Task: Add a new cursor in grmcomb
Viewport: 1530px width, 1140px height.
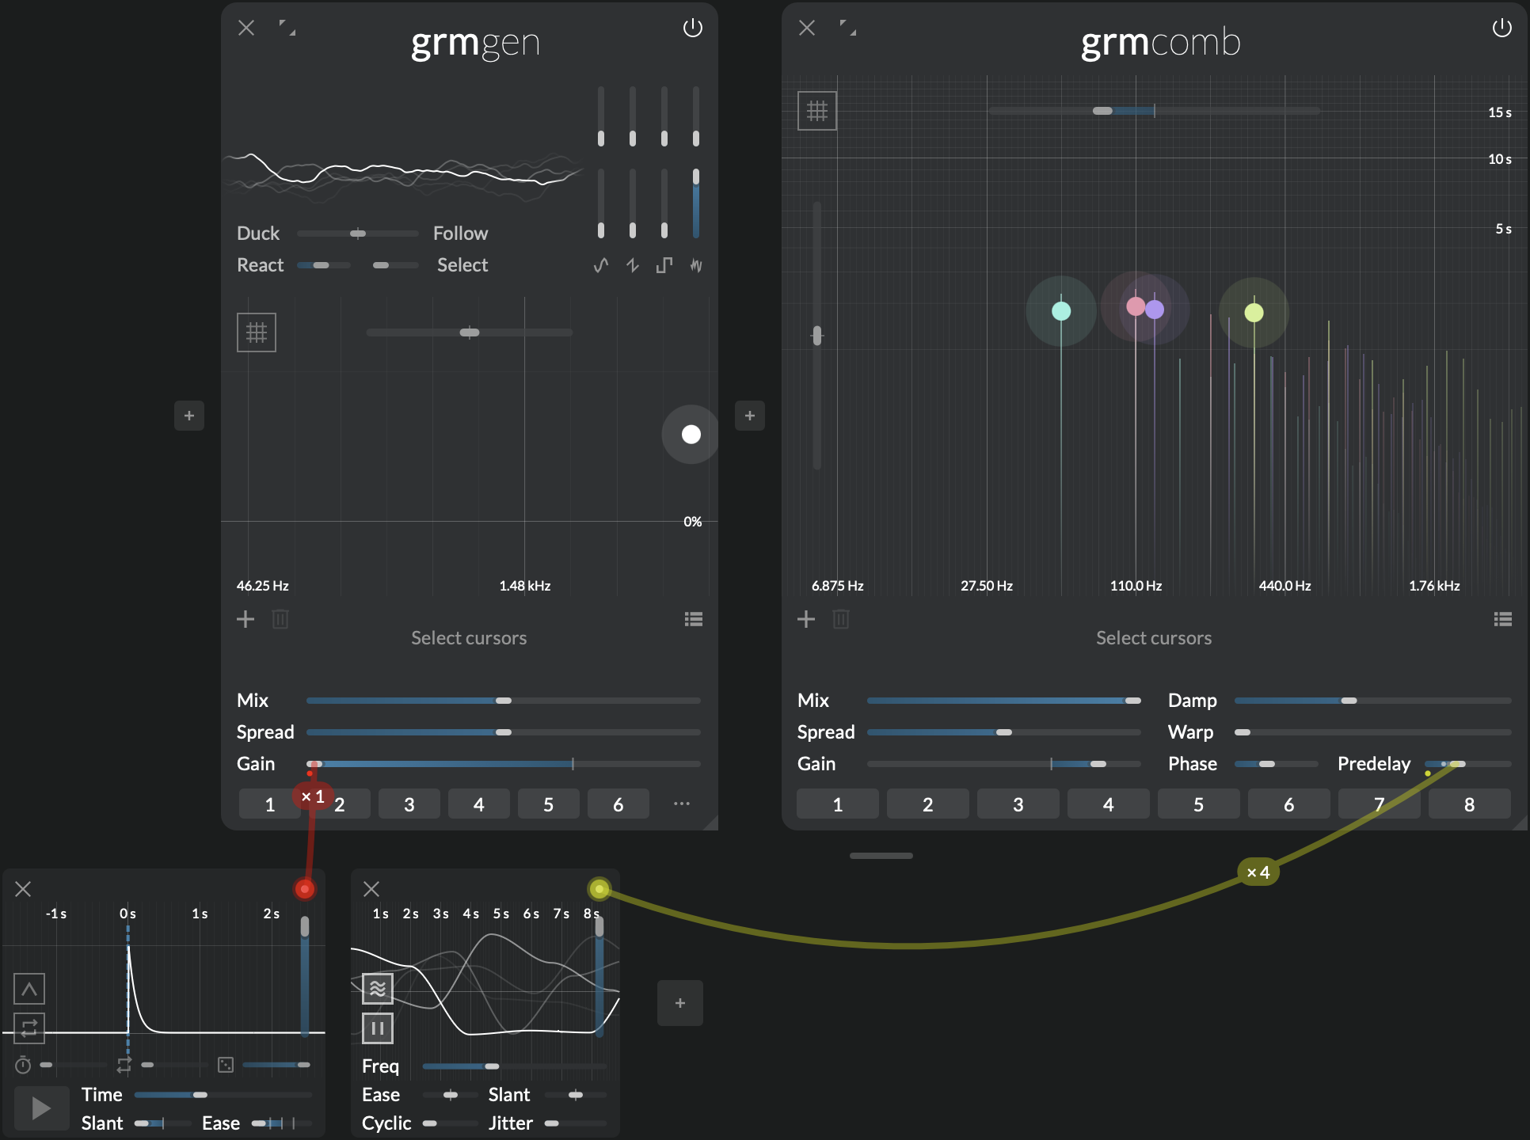Action: coord(805,619)
